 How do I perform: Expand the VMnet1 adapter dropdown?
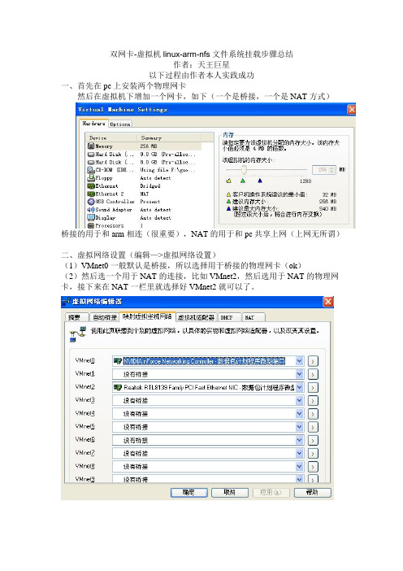click(x=299, y=374)
